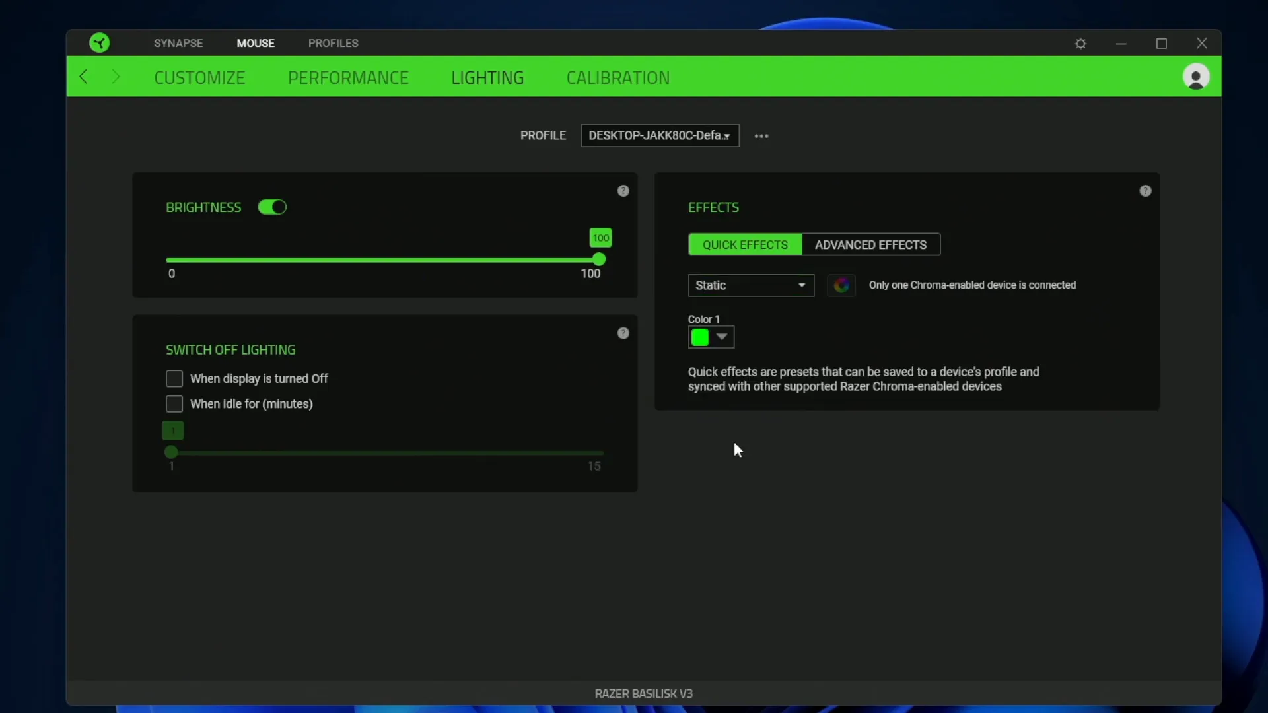This screenshot has height=713, width=1268.
Task: Open the user account avatar
Action: point(1195,77)
